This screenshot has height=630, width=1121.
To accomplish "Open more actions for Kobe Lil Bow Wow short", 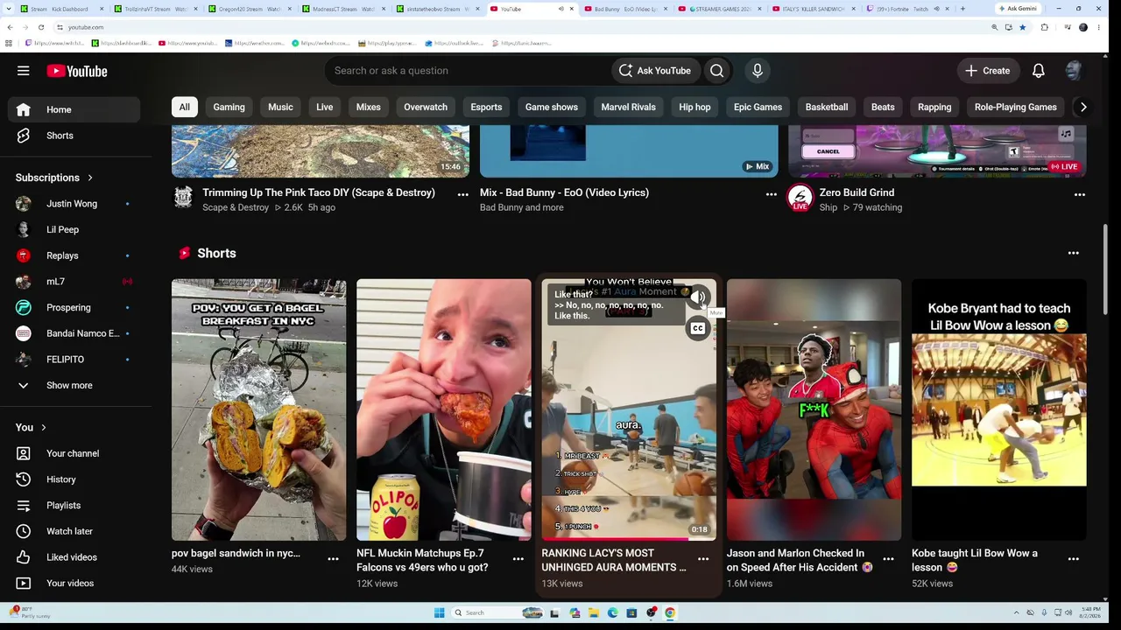I will coord(1073,558).
